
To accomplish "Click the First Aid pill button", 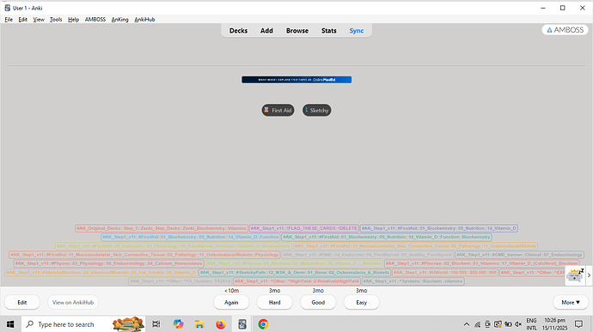I will pyautogui.click(x=278, y=111).
